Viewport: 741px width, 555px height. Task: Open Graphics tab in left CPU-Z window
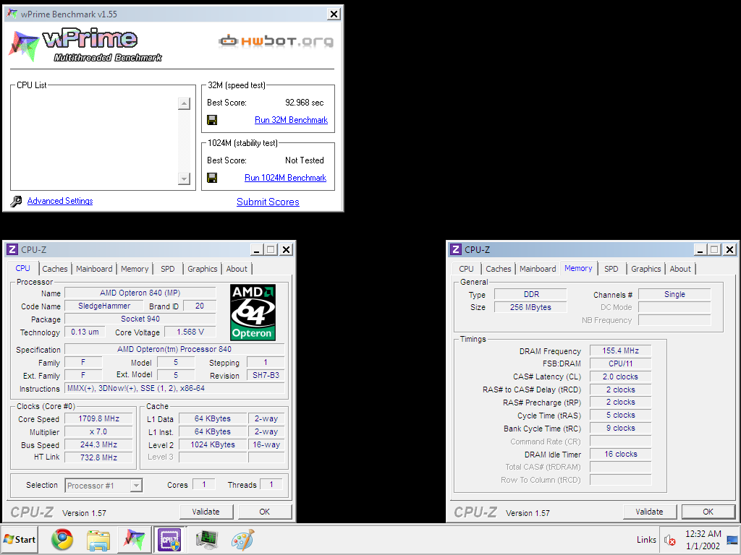pos(203,269)
